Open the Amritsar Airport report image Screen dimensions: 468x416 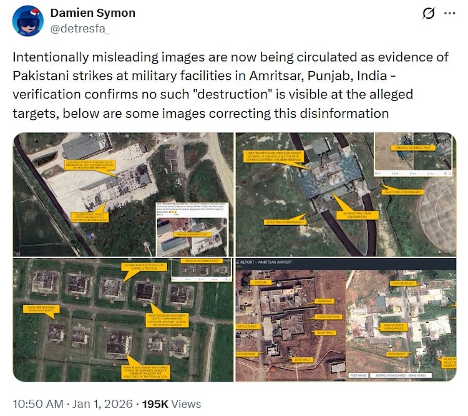pyautogui.click(x=346, y=320)
